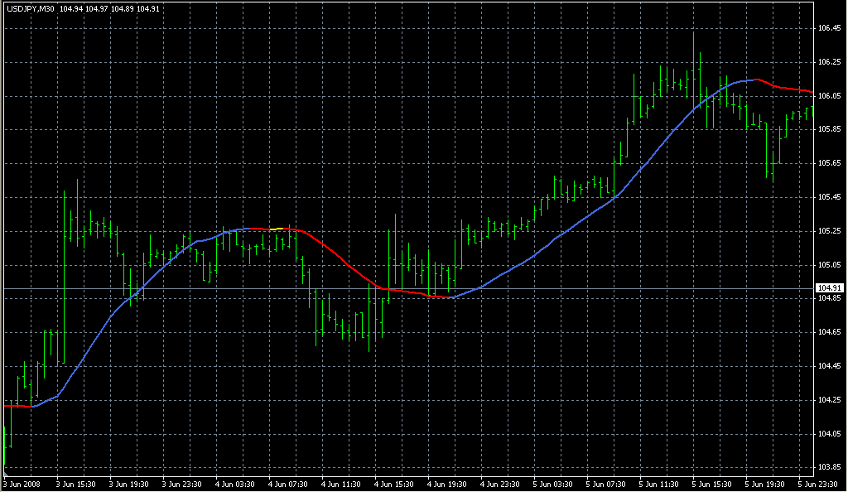Select the 3 Jun 19:30 time label
The height and width of the screenshot is (492, 848).
point(128,484)
